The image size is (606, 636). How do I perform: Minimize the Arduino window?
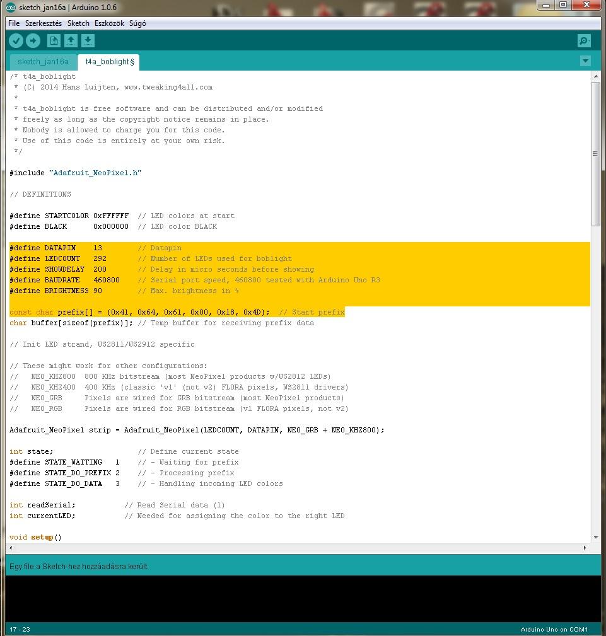pyautogui.click(x=546, y=5)
